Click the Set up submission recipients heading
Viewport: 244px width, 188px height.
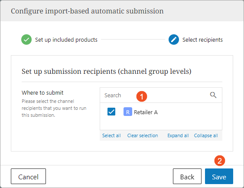coord(107,71)
